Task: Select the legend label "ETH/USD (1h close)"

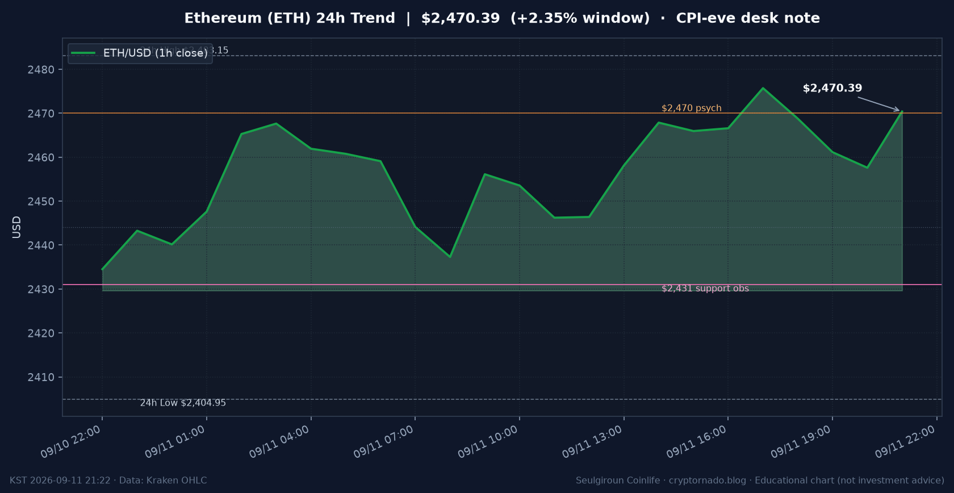Action: click(x=156, y=53)
